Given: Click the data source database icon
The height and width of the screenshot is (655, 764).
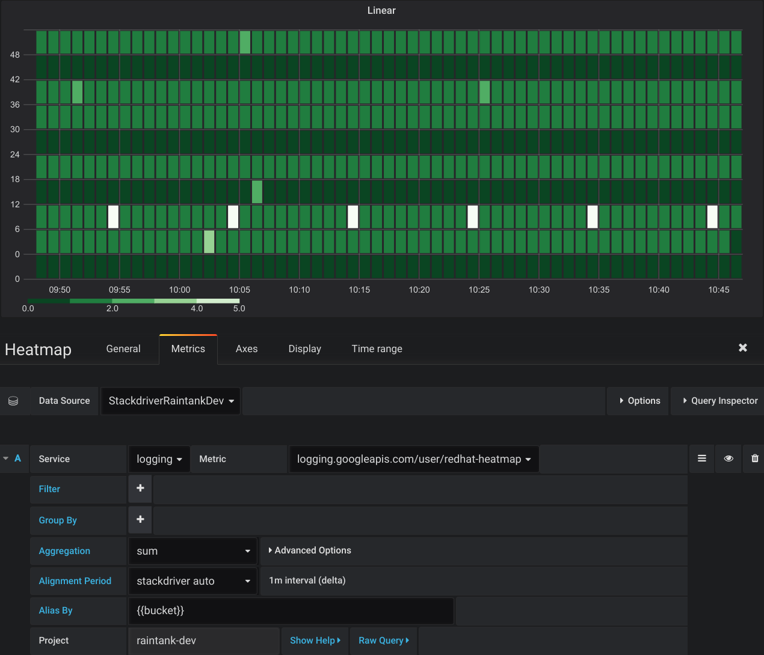Looking at the screenshot, I should (x=13, y=401).
